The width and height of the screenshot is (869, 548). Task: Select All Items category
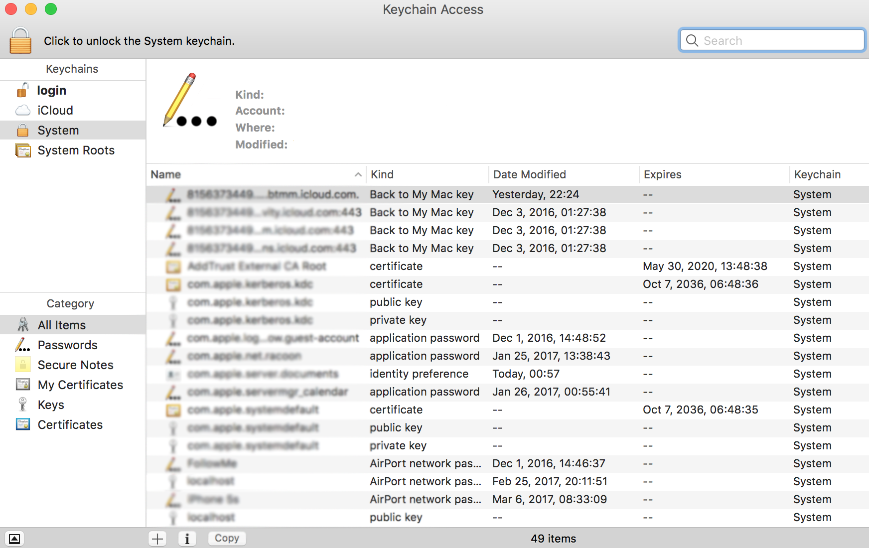coord(62,325)
